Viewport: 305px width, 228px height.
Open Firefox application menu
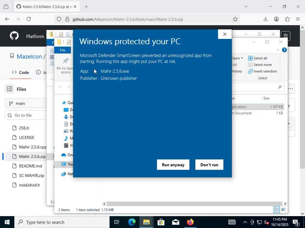coord(298,19)
